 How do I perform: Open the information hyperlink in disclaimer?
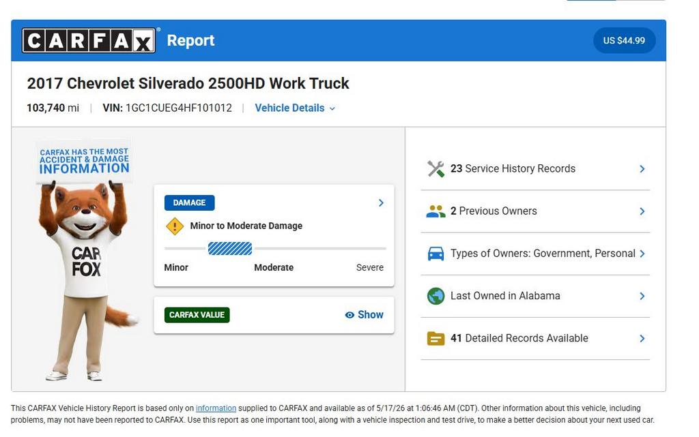pyautogui.click(x=216, y=408)
